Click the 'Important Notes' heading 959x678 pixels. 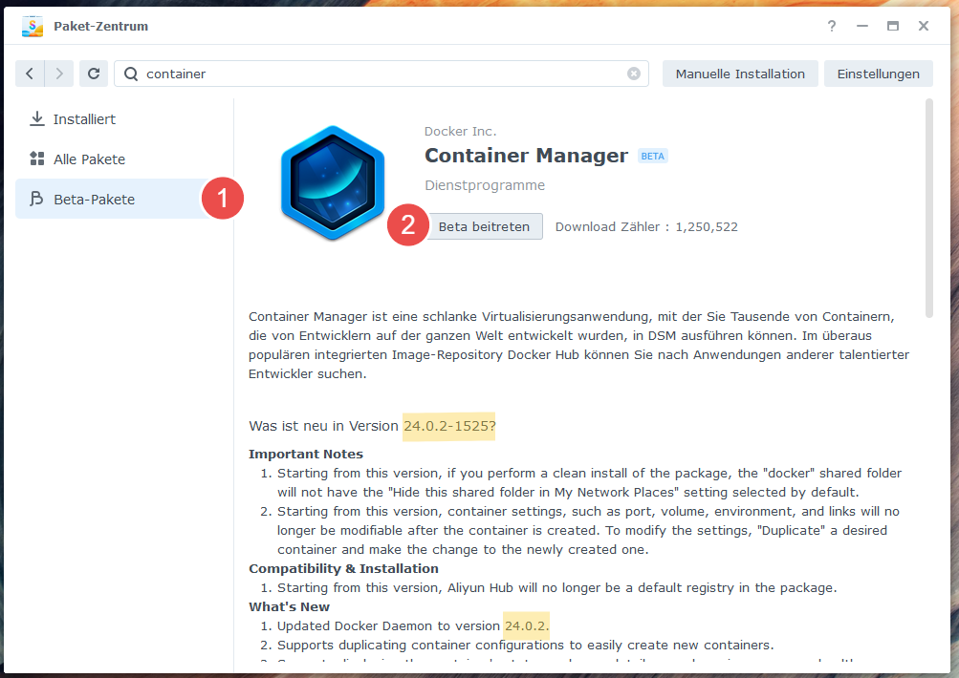(306, 454)
